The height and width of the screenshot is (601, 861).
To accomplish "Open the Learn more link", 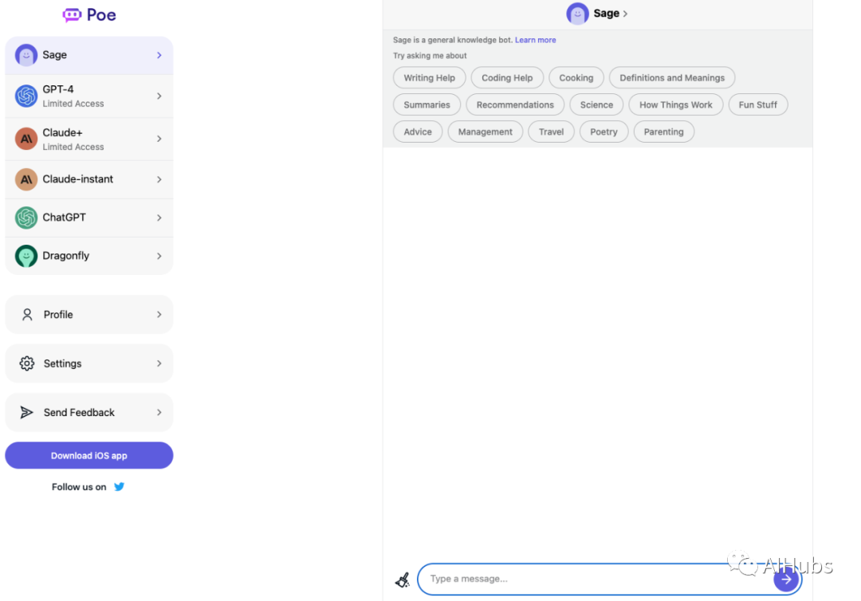I will (x=535, y=40).
